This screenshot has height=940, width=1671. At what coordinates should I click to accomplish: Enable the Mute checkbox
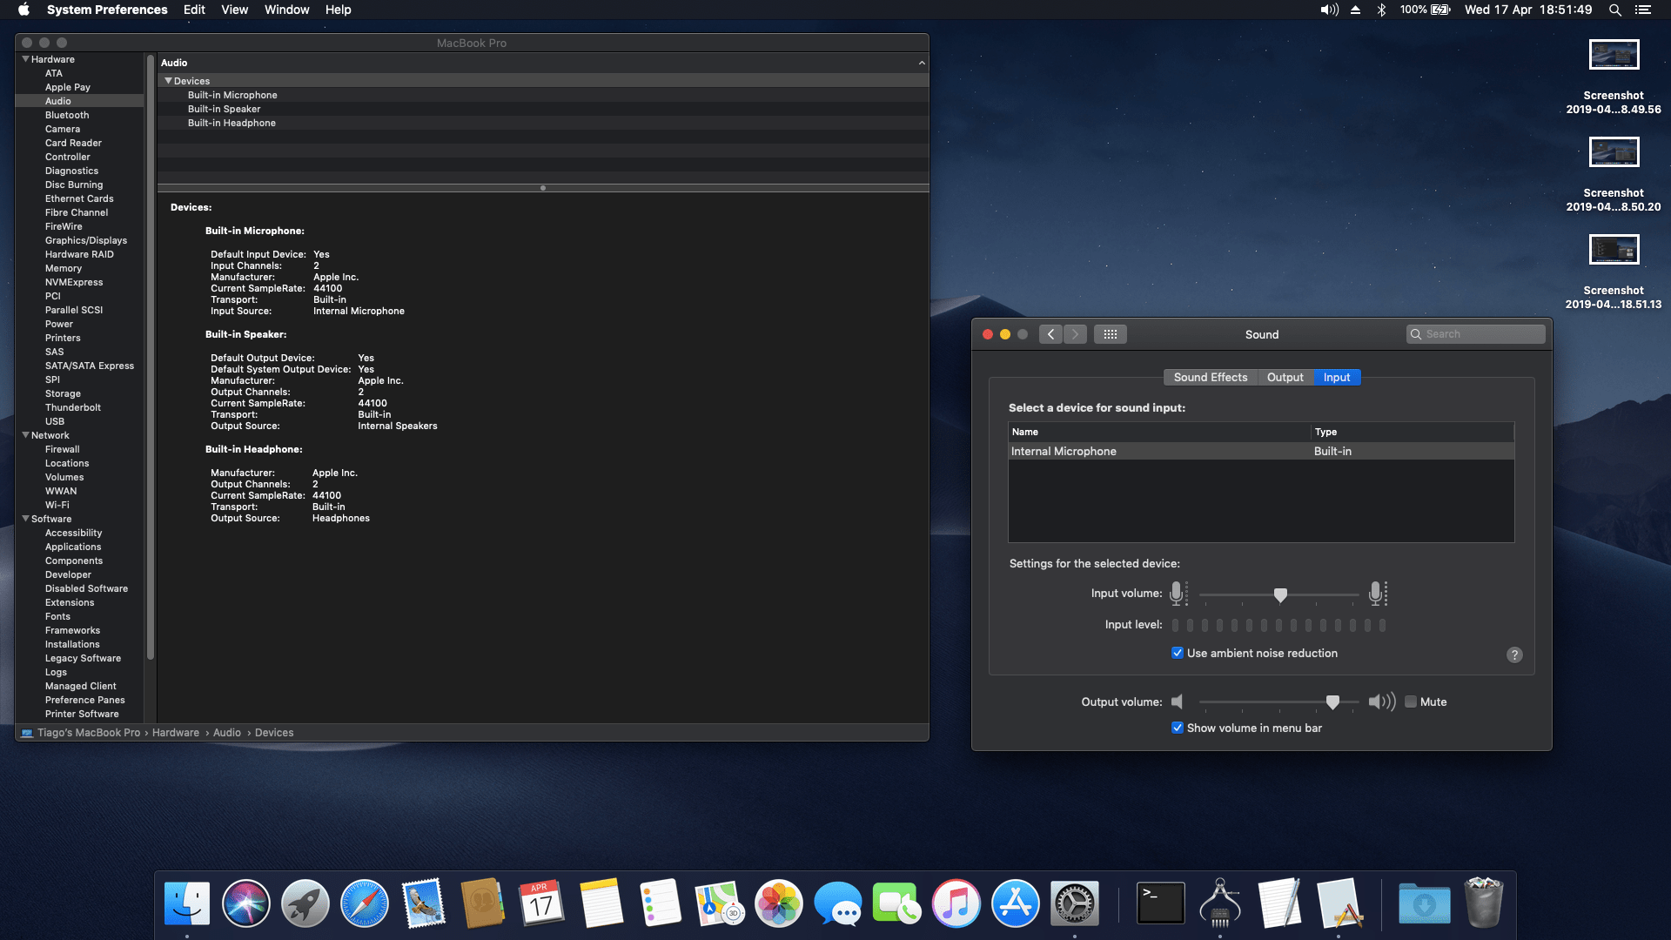(1411, 702)
